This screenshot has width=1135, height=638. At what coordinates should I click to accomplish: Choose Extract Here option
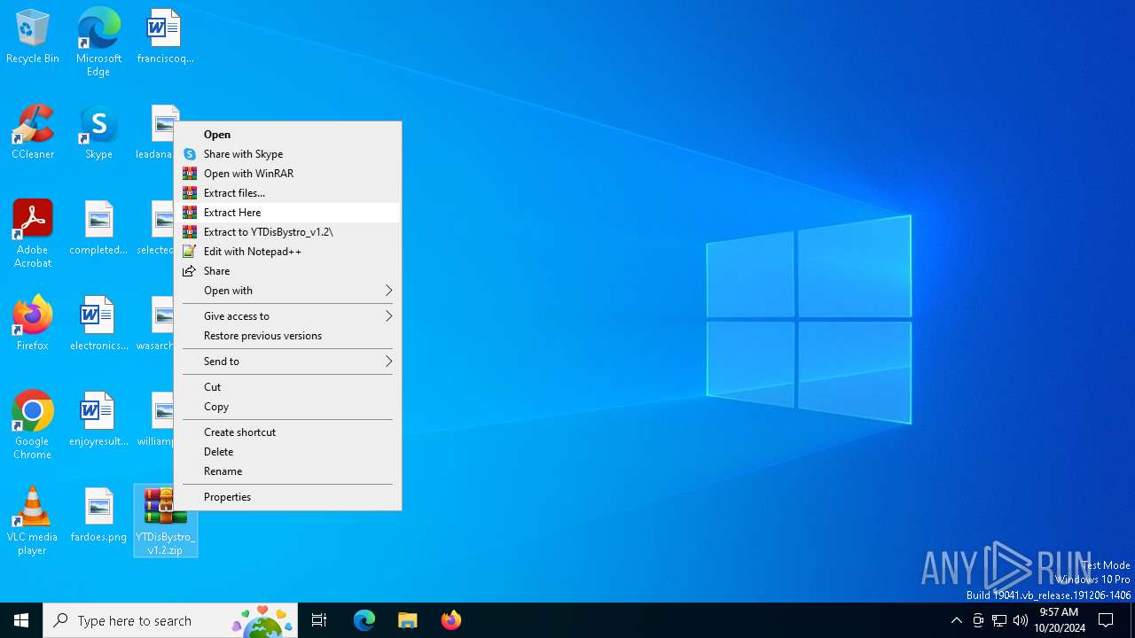tap(287, 213)
